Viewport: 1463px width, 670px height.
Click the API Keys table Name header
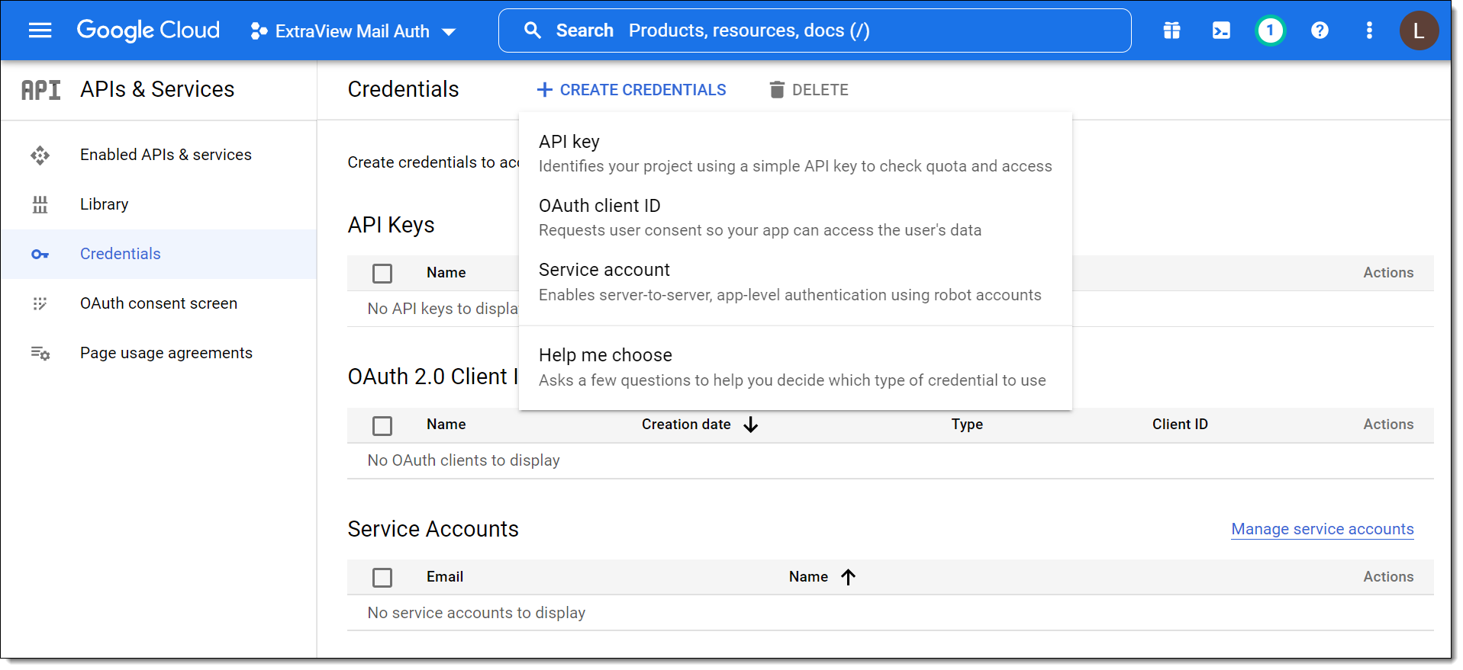[446, 272]
